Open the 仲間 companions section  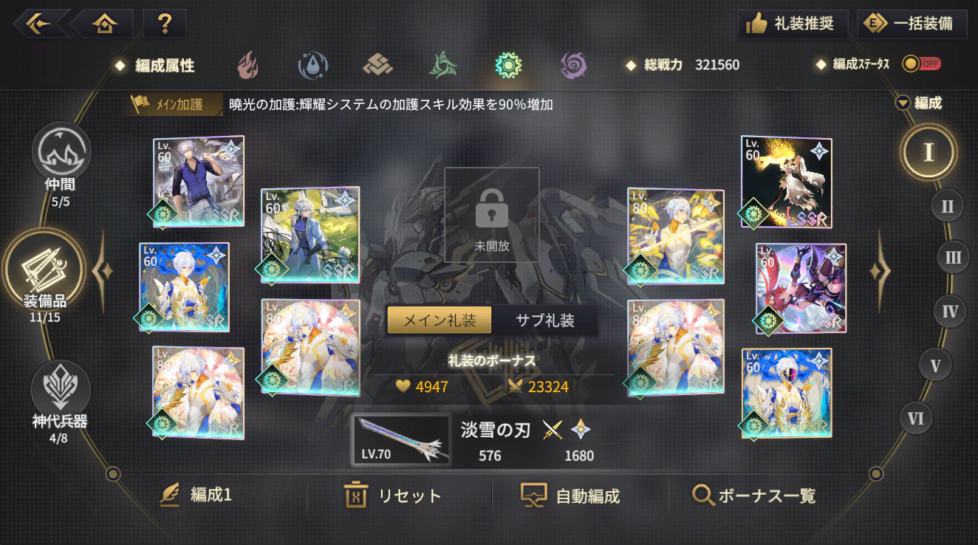point(61,165)
